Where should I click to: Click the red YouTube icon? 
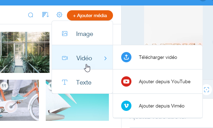coord(126,81)
